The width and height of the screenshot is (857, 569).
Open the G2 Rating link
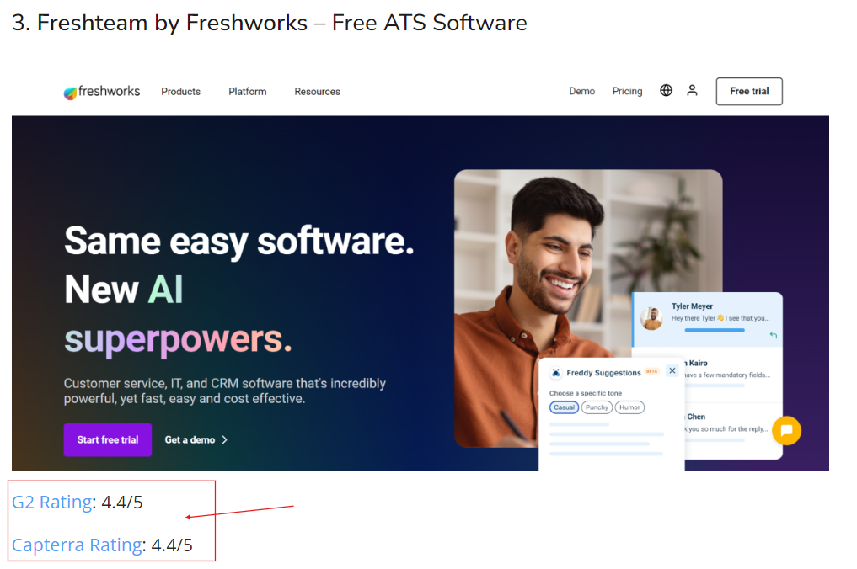[52, 502]
